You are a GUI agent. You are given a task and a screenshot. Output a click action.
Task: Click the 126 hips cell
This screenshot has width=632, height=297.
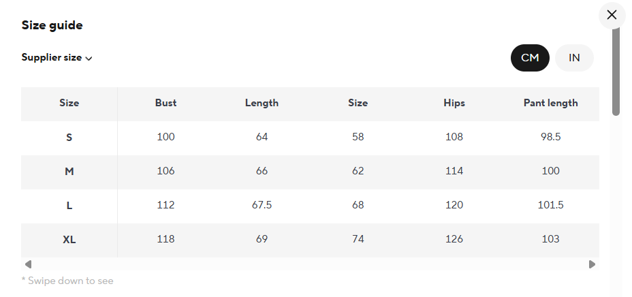[454, 240]
